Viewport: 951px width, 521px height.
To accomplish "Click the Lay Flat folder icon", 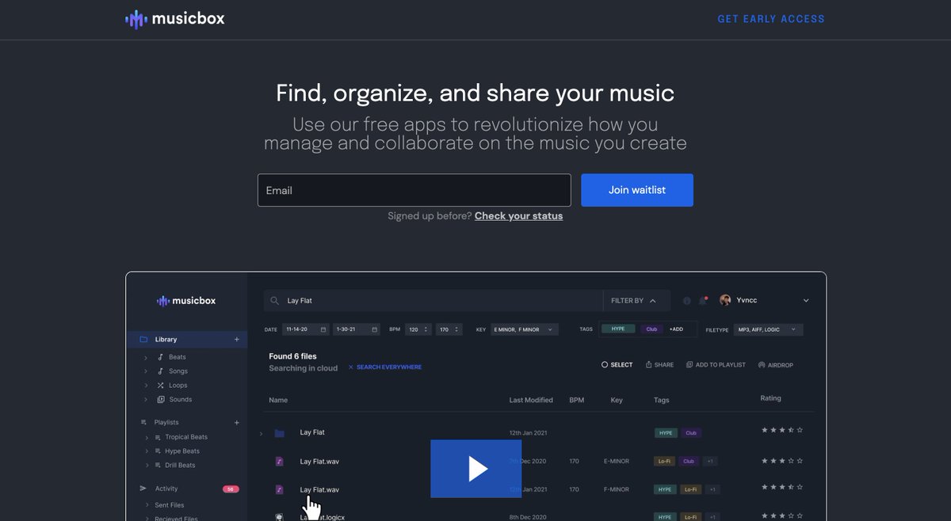I will (279, 433).
